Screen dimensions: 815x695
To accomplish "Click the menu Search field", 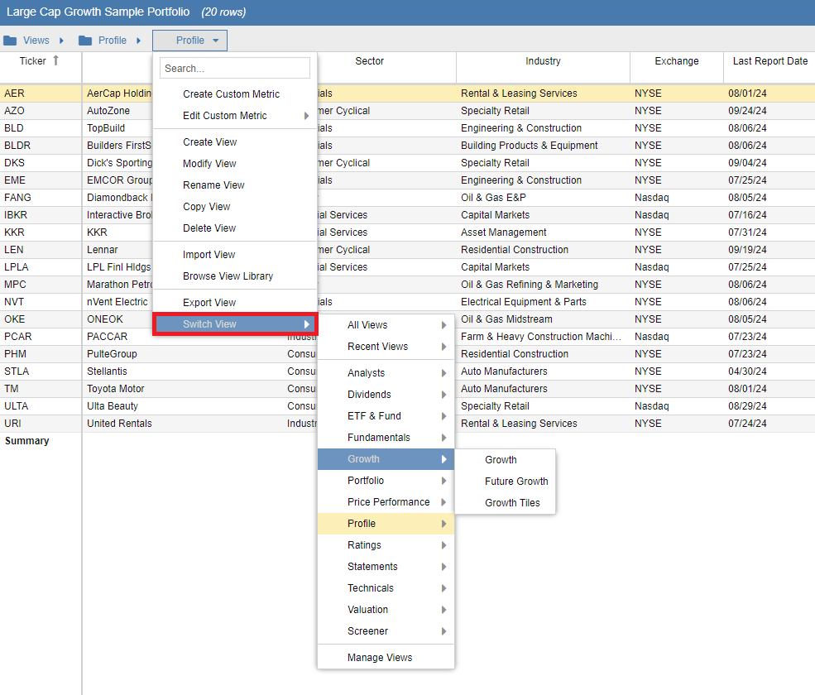I will [x=235, y=68].
